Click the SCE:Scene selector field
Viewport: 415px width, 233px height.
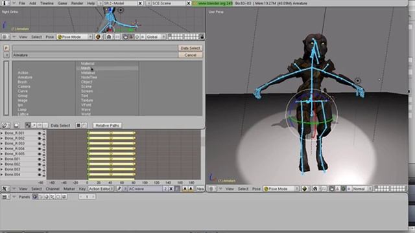point(169,3)
